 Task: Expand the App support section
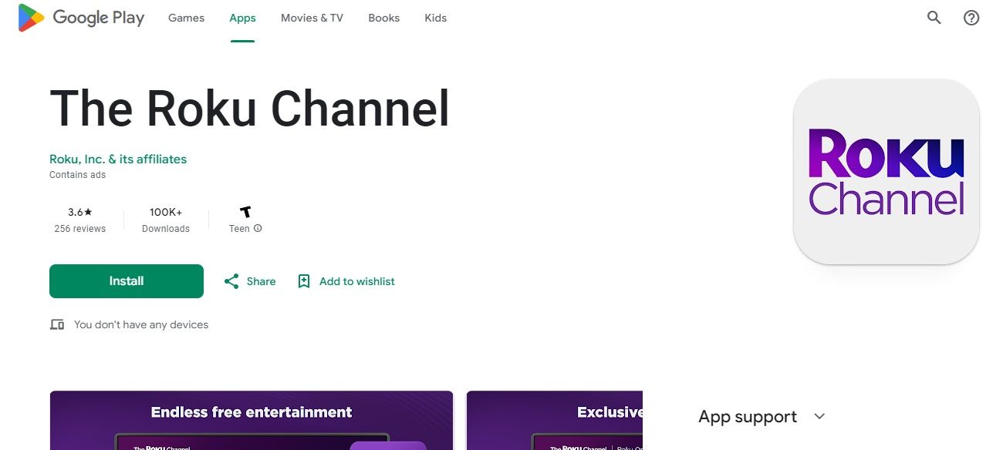(747, 416)
